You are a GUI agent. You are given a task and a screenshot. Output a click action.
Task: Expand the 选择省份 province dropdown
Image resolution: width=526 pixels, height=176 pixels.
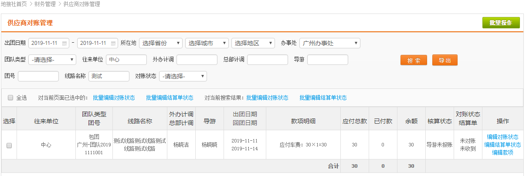[x=160, y=43]
